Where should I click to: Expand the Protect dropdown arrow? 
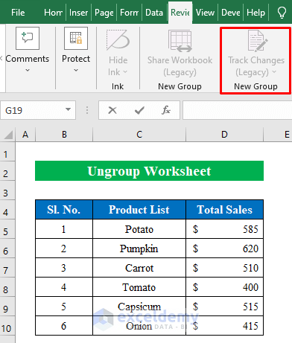click(76, 71)
